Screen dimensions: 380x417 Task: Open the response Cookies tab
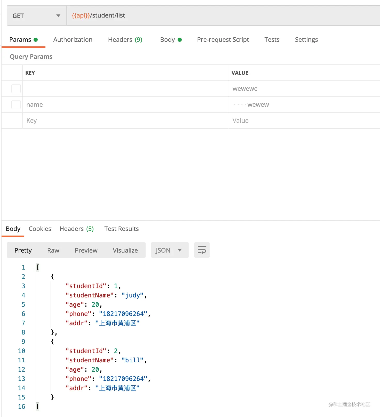[x=40, y=229]
